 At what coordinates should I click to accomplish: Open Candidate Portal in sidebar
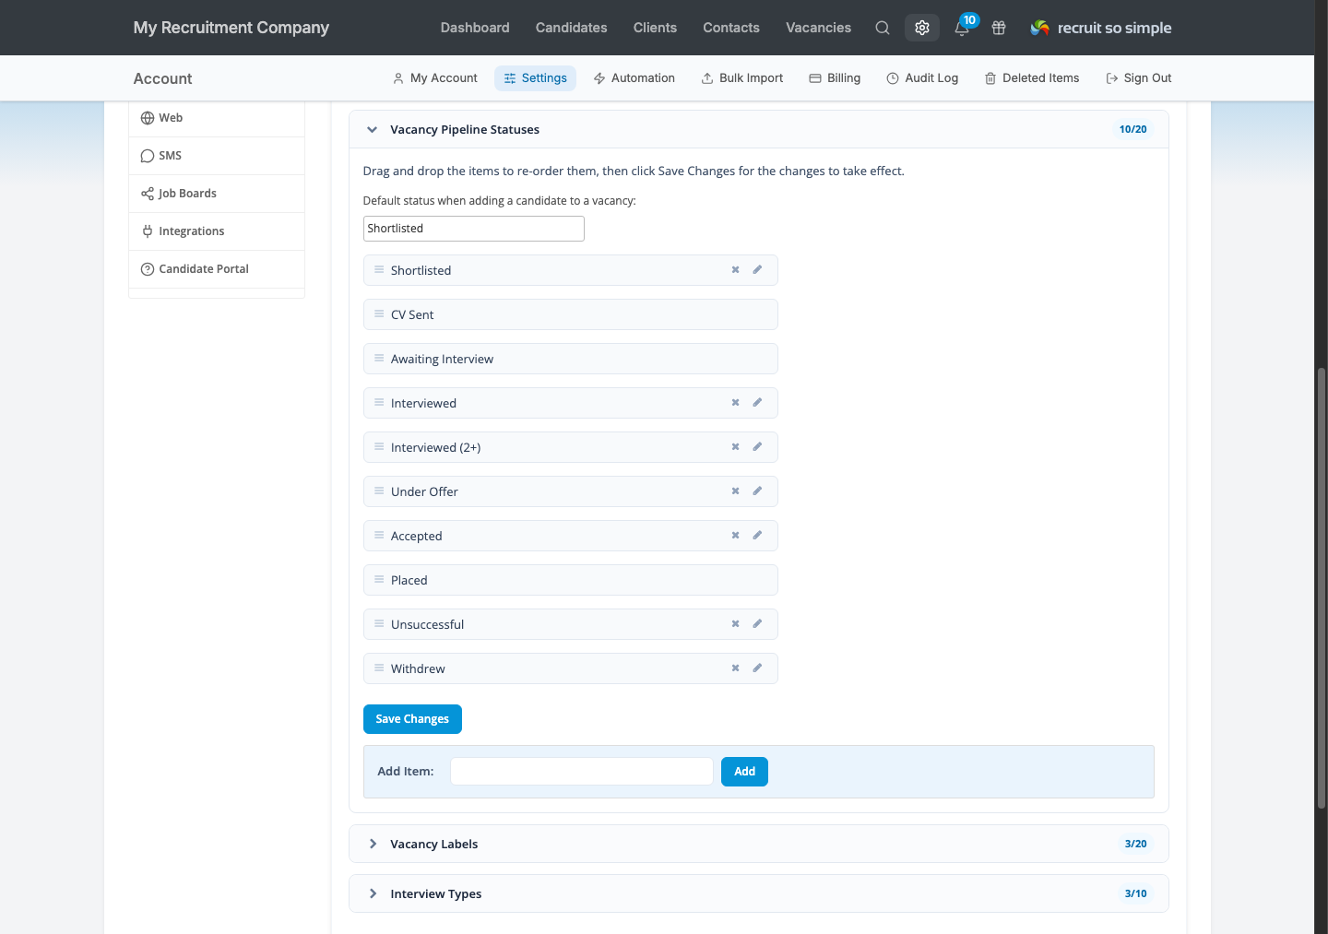pos(217,269)
